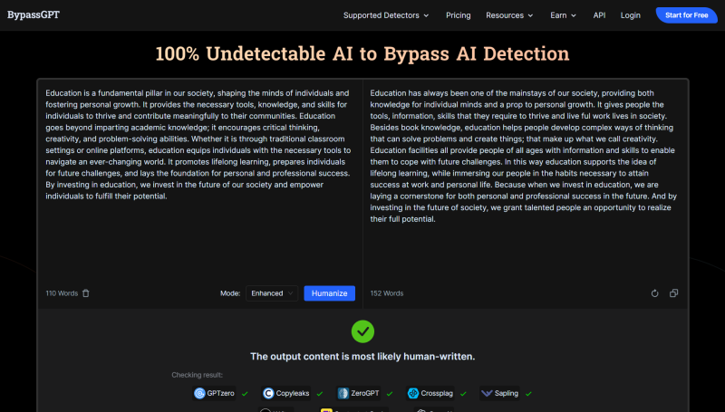Click the Login link
The image size is (725, 412).
click(x=630, y=15)
